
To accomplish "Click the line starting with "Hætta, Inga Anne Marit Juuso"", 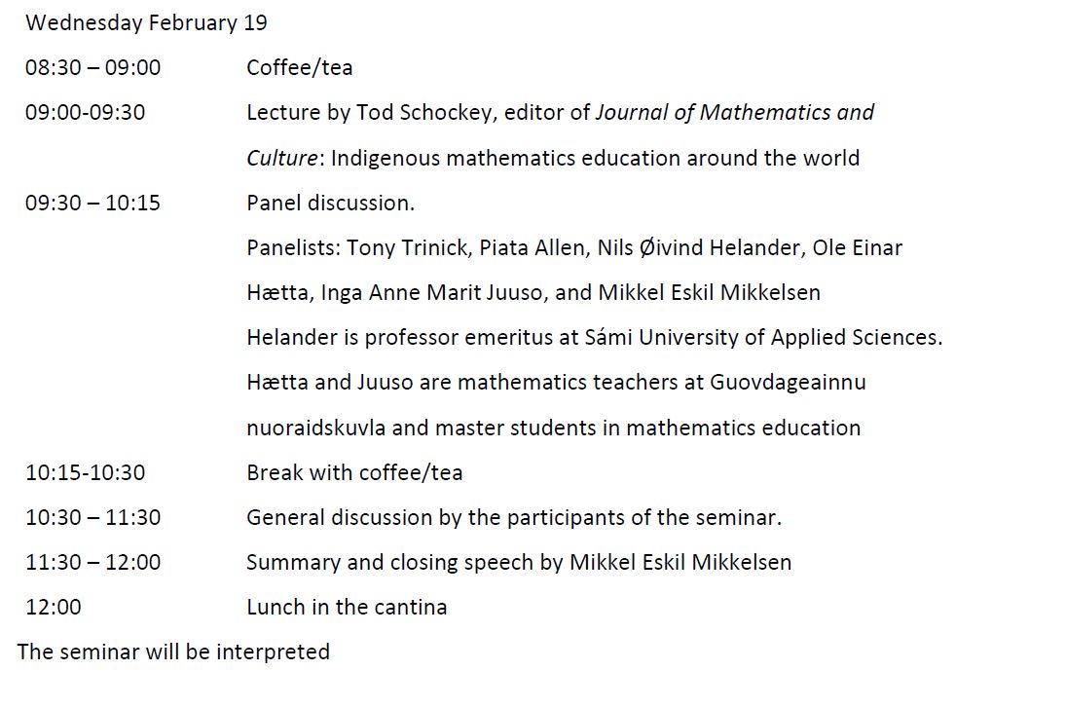I will (x=533, y=292).
